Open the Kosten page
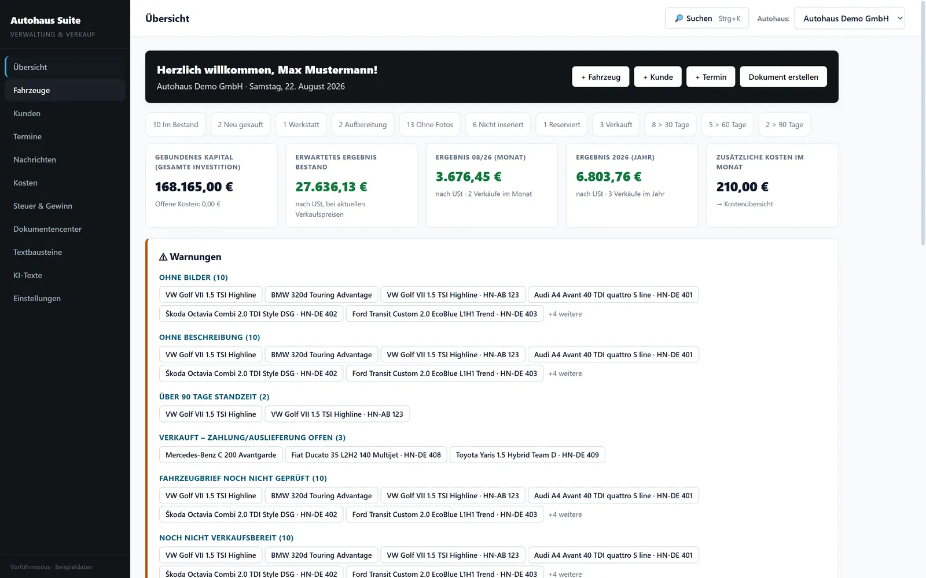The width and height of the screenshot is (926, 578). [65, 183]
